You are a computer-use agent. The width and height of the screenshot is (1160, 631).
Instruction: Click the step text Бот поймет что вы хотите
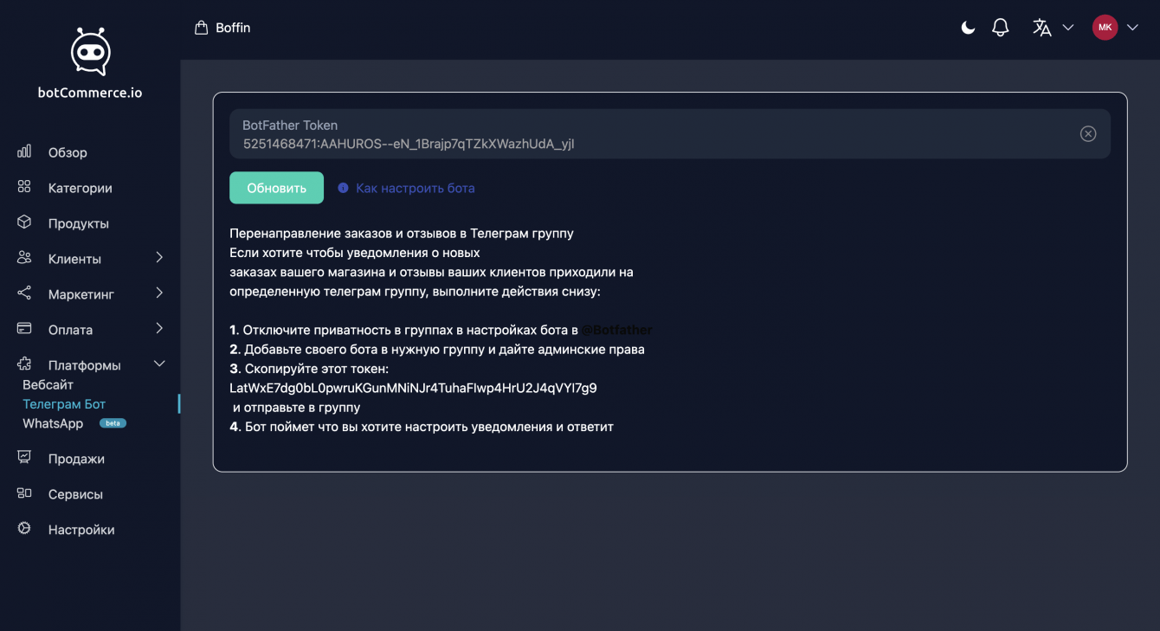pyautogui.click(x=422, y=427)
